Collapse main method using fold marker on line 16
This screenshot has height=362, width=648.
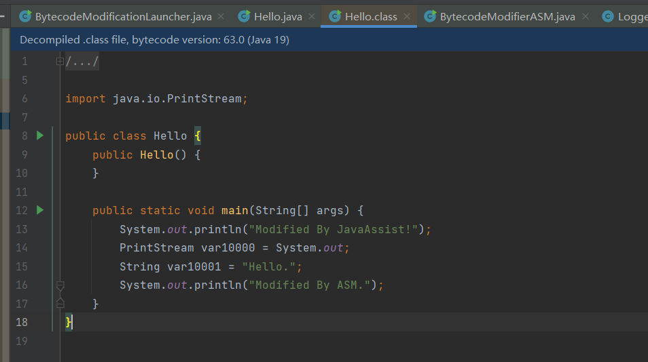(x=60, y=285)
